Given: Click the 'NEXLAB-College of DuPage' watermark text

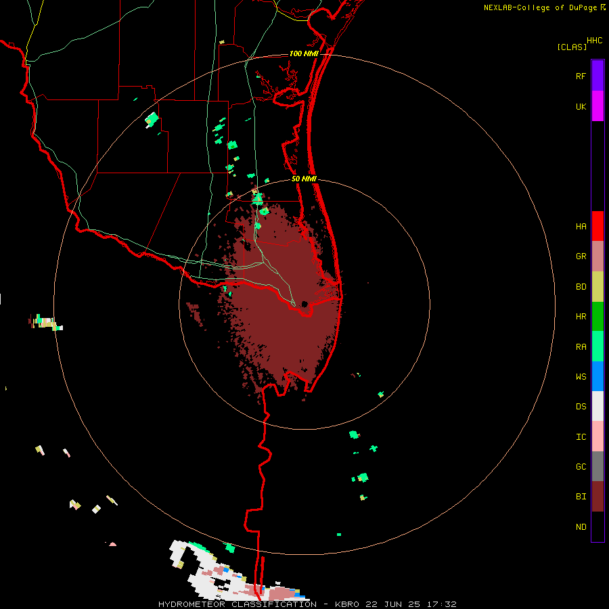Looking at the screenshot, I should pyautogui.click(x=540, y=7).
